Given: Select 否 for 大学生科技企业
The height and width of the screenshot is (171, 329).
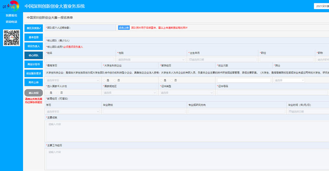Looking at the screenshot, I should 115,80.
